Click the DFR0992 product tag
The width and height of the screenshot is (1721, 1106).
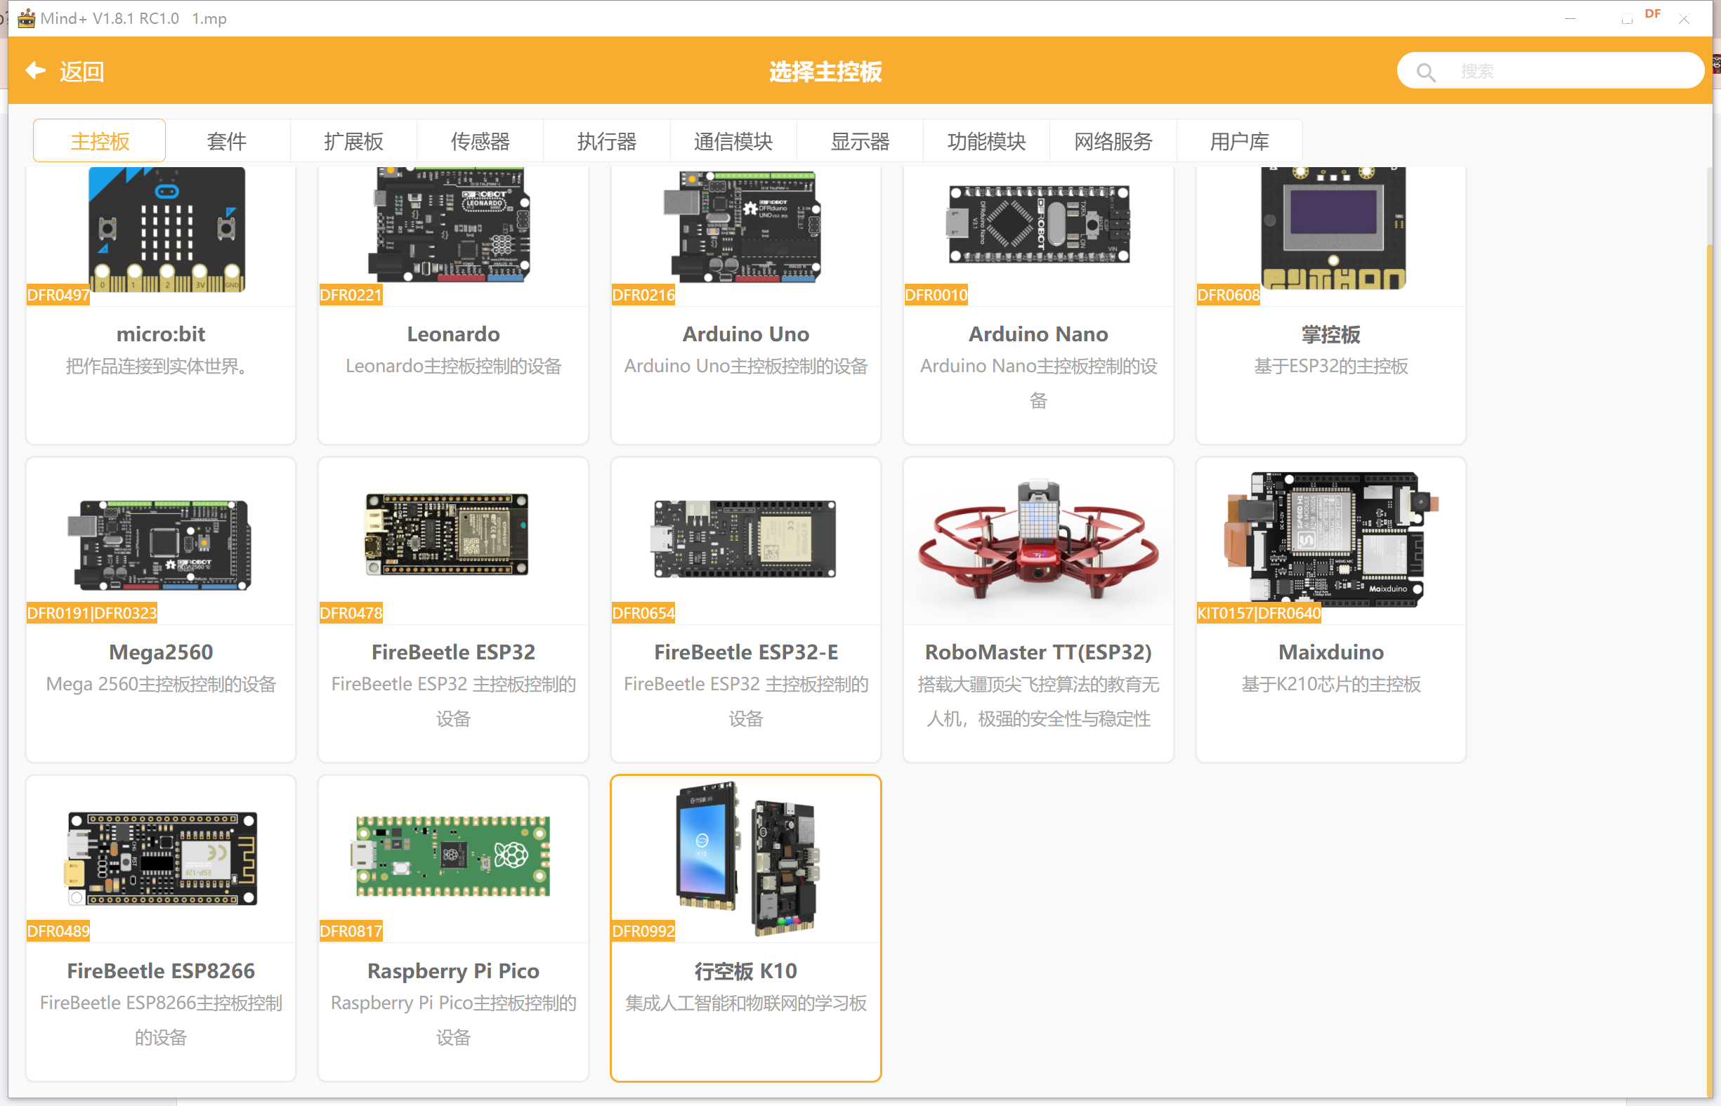point(643,931)
